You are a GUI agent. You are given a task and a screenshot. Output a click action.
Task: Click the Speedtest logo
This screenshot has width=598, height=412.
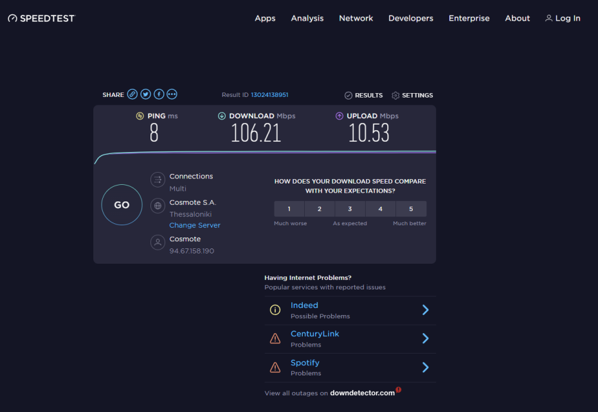click(42, 18)
